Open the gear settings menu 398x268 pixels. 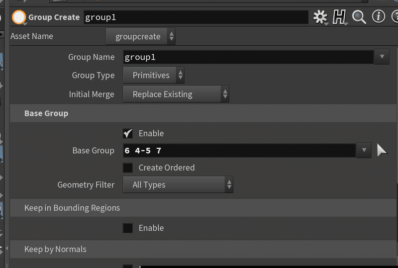(320, 17)
